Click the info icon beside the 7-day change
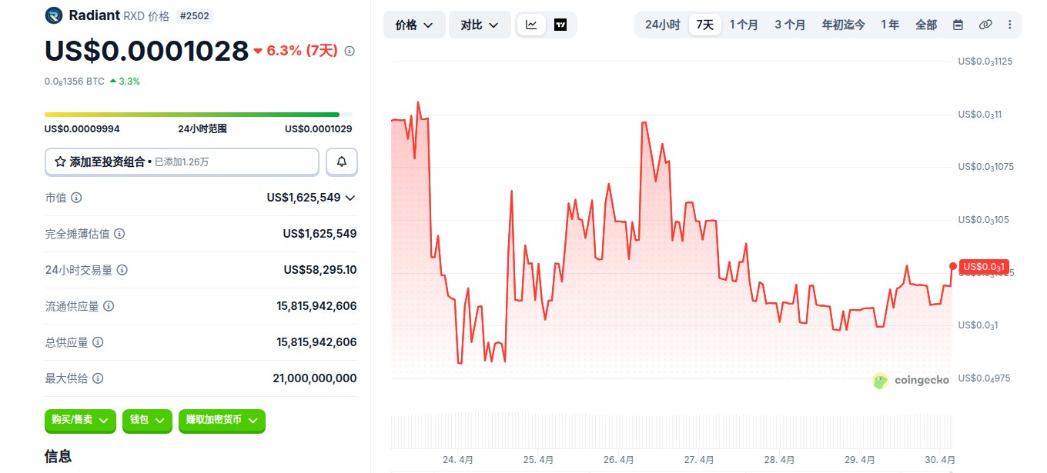1047x473 pixels. (350, 51)
